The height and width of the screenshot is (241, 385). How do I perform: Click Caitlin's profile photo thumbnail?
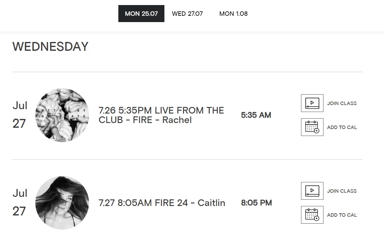tap(62, 203)
